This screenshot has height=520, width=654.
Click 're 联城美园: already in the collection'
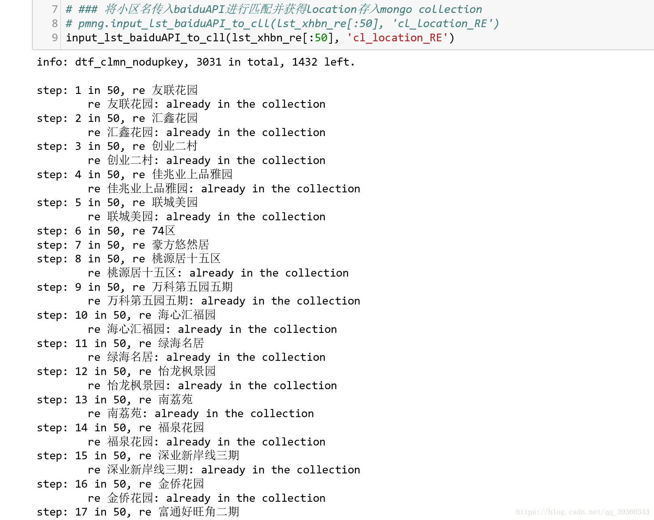coord(207,217)
